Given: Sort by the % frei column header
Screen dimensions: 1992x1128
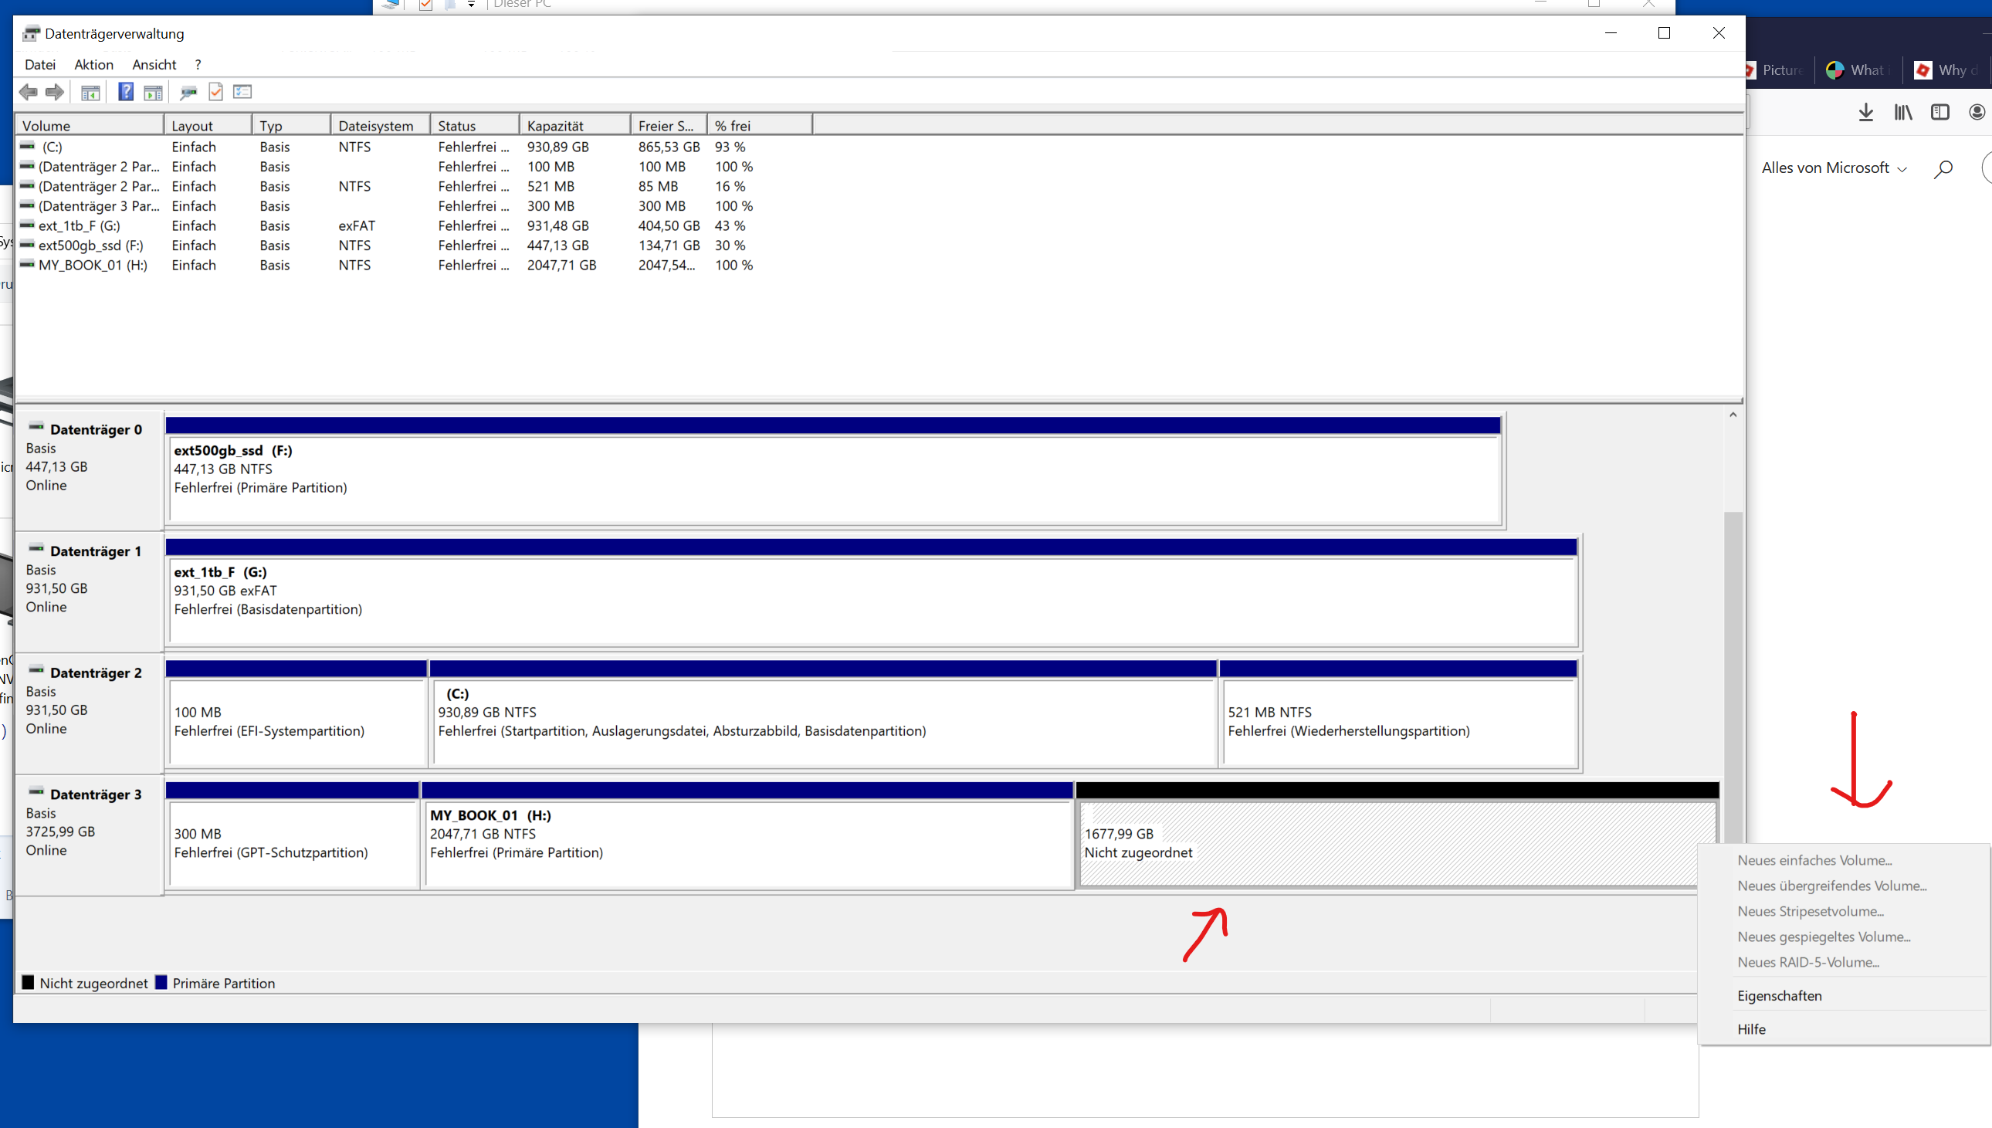Looking at the screenshot, I should (760, 126).
